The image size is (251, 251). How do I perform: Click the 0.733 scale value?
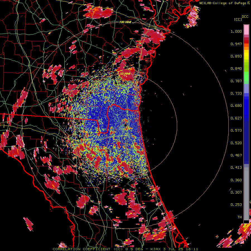(x=236, y=93)
